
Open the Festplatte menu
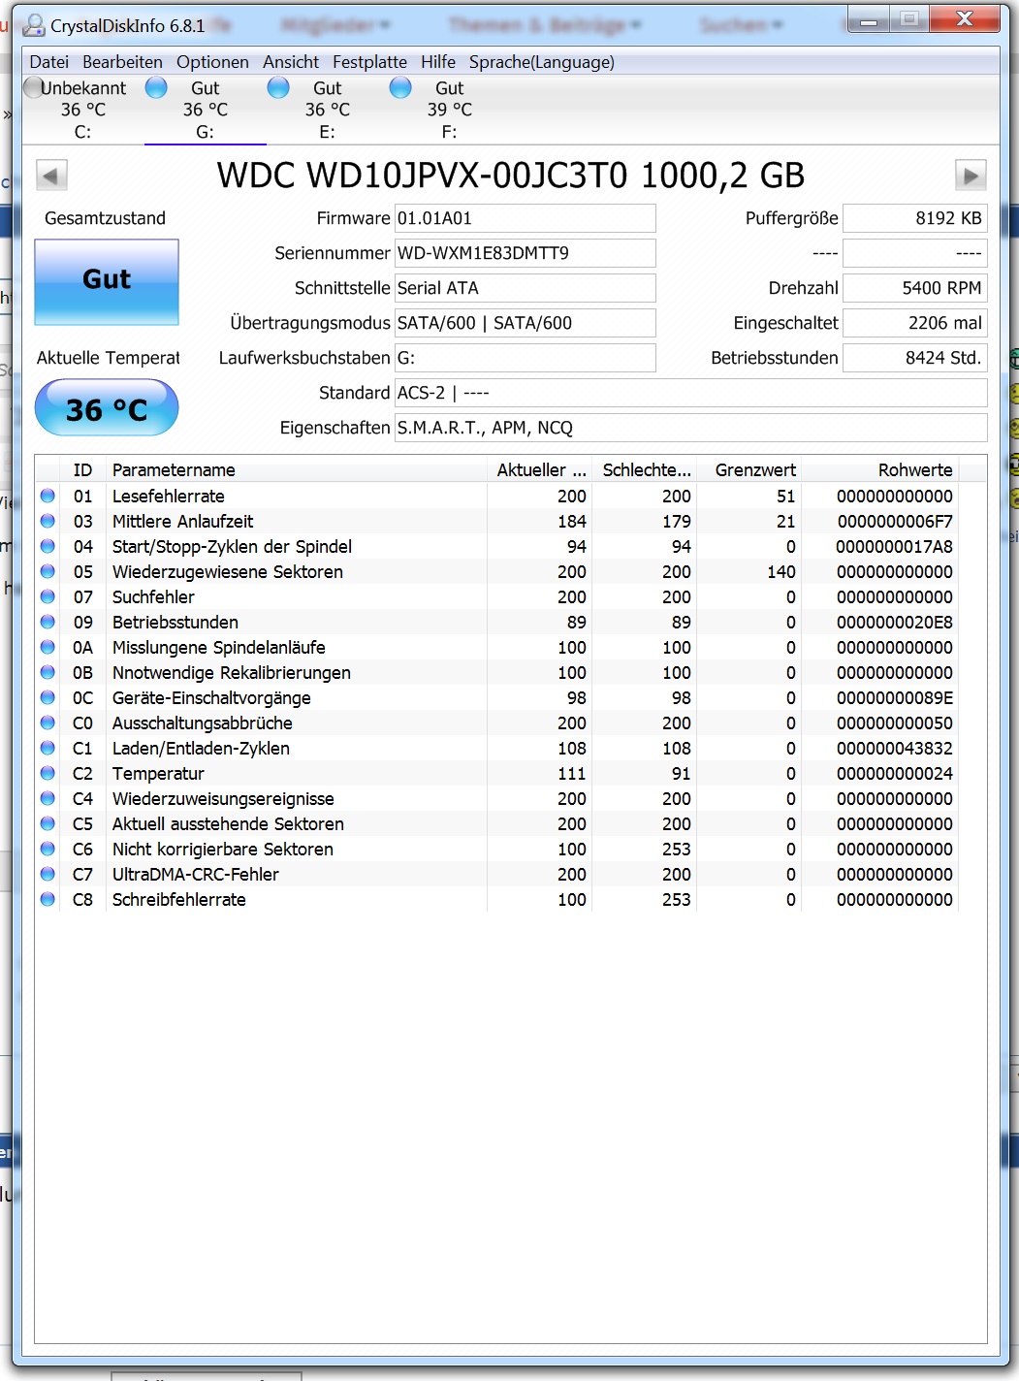[x=369, y=62]
